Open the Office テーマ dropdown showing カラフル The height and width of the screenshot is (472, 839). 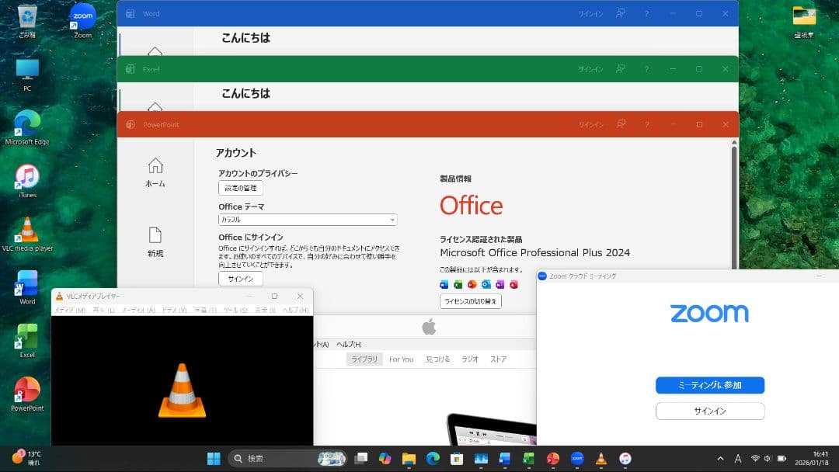[x=392, y=220]
